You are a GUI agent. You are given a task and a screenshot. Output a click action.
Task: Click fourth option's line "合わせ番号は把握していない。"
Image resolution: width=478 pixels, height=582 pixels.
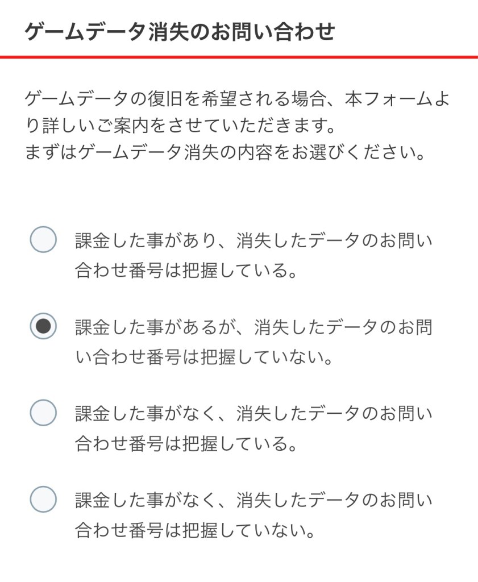196,530
